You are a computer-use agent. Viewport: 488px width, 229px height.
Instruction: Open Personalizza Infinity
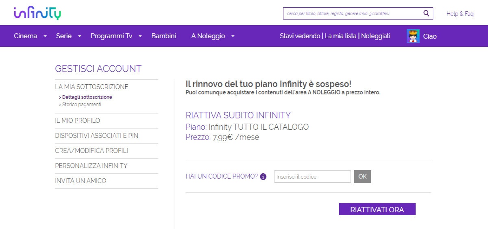click(91, 166)
